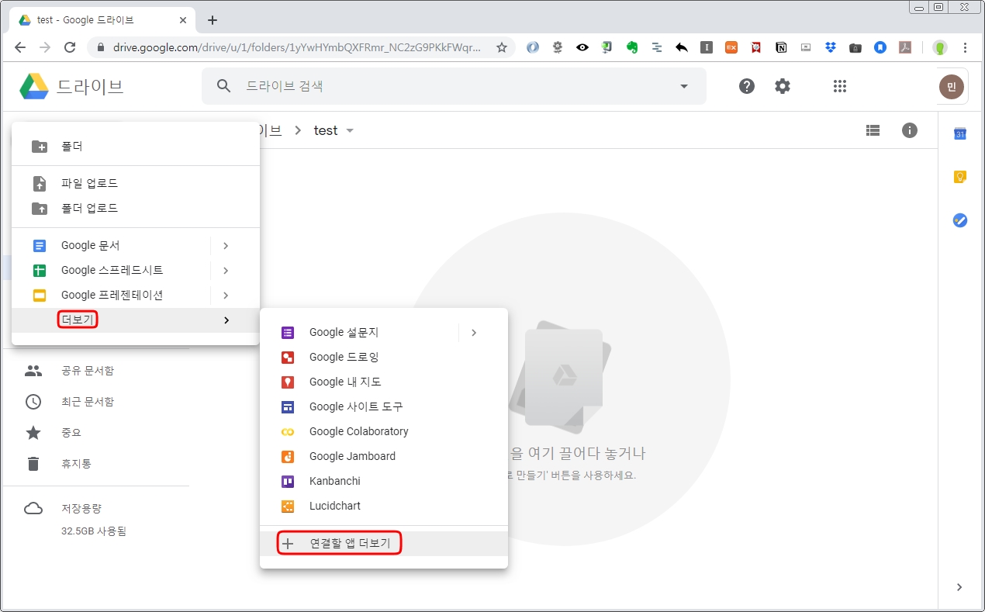Image resolution: width=985 pixels, height=612 pixels.
Task: Click the search magnifier icon
Action: pyautogui.click(x=224, y=86)
